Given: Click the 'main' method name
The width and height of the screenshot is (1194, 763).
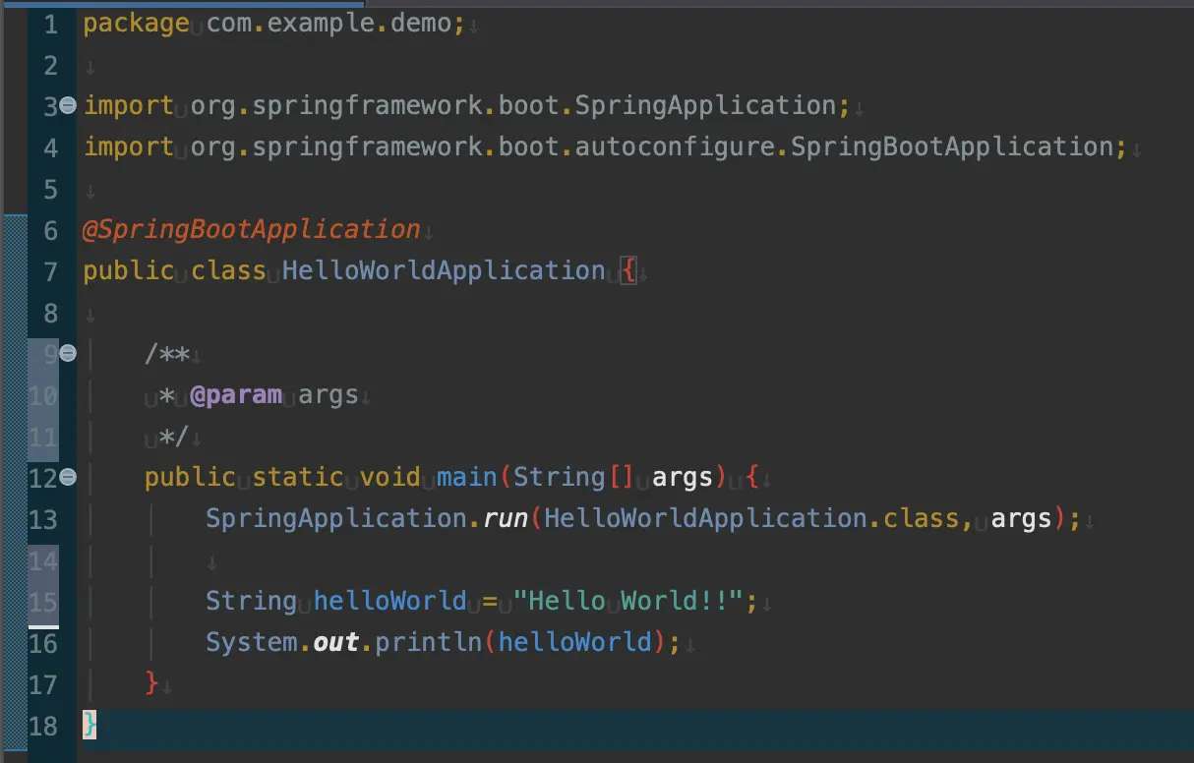Looking at the screenshot, I should [466, 477].
